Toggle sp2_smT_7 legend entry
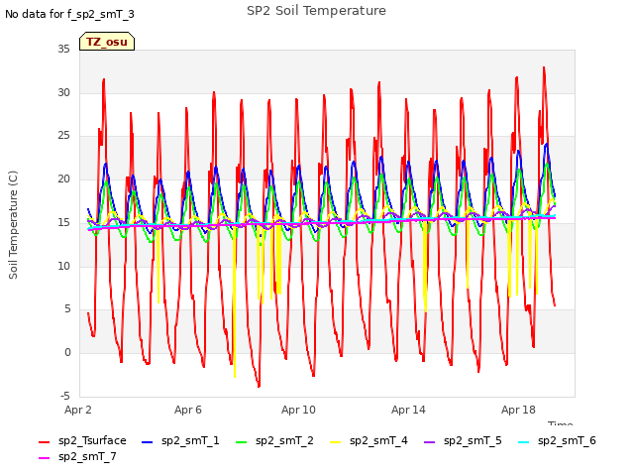This screenshot has height=476, width=634. click(77, 456)
